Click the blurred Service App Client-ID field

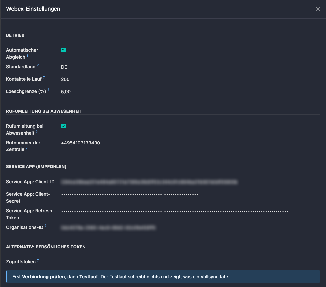[191, 182]
